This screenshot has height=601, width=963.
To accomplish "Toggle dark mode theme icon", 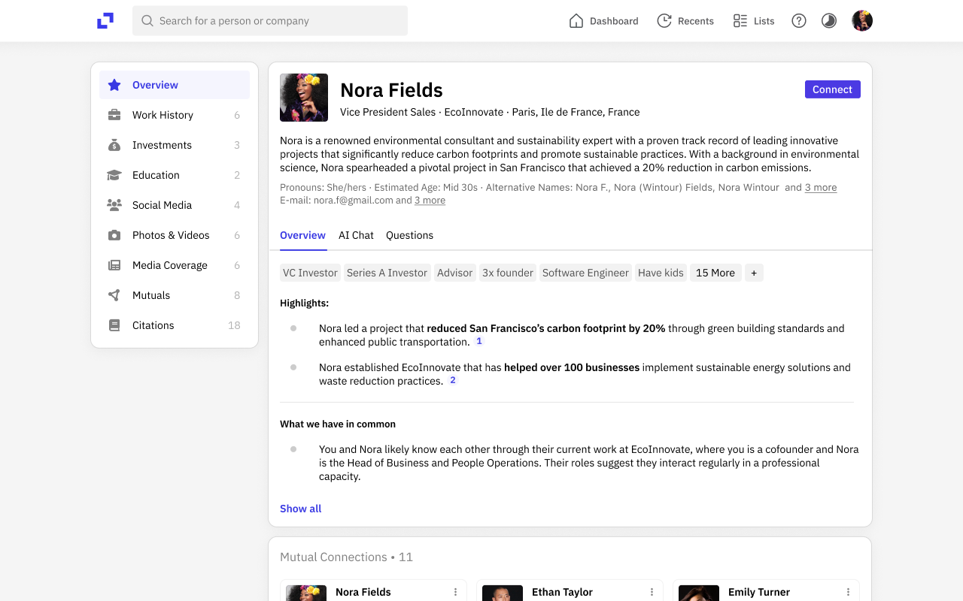I will point(829,21).
